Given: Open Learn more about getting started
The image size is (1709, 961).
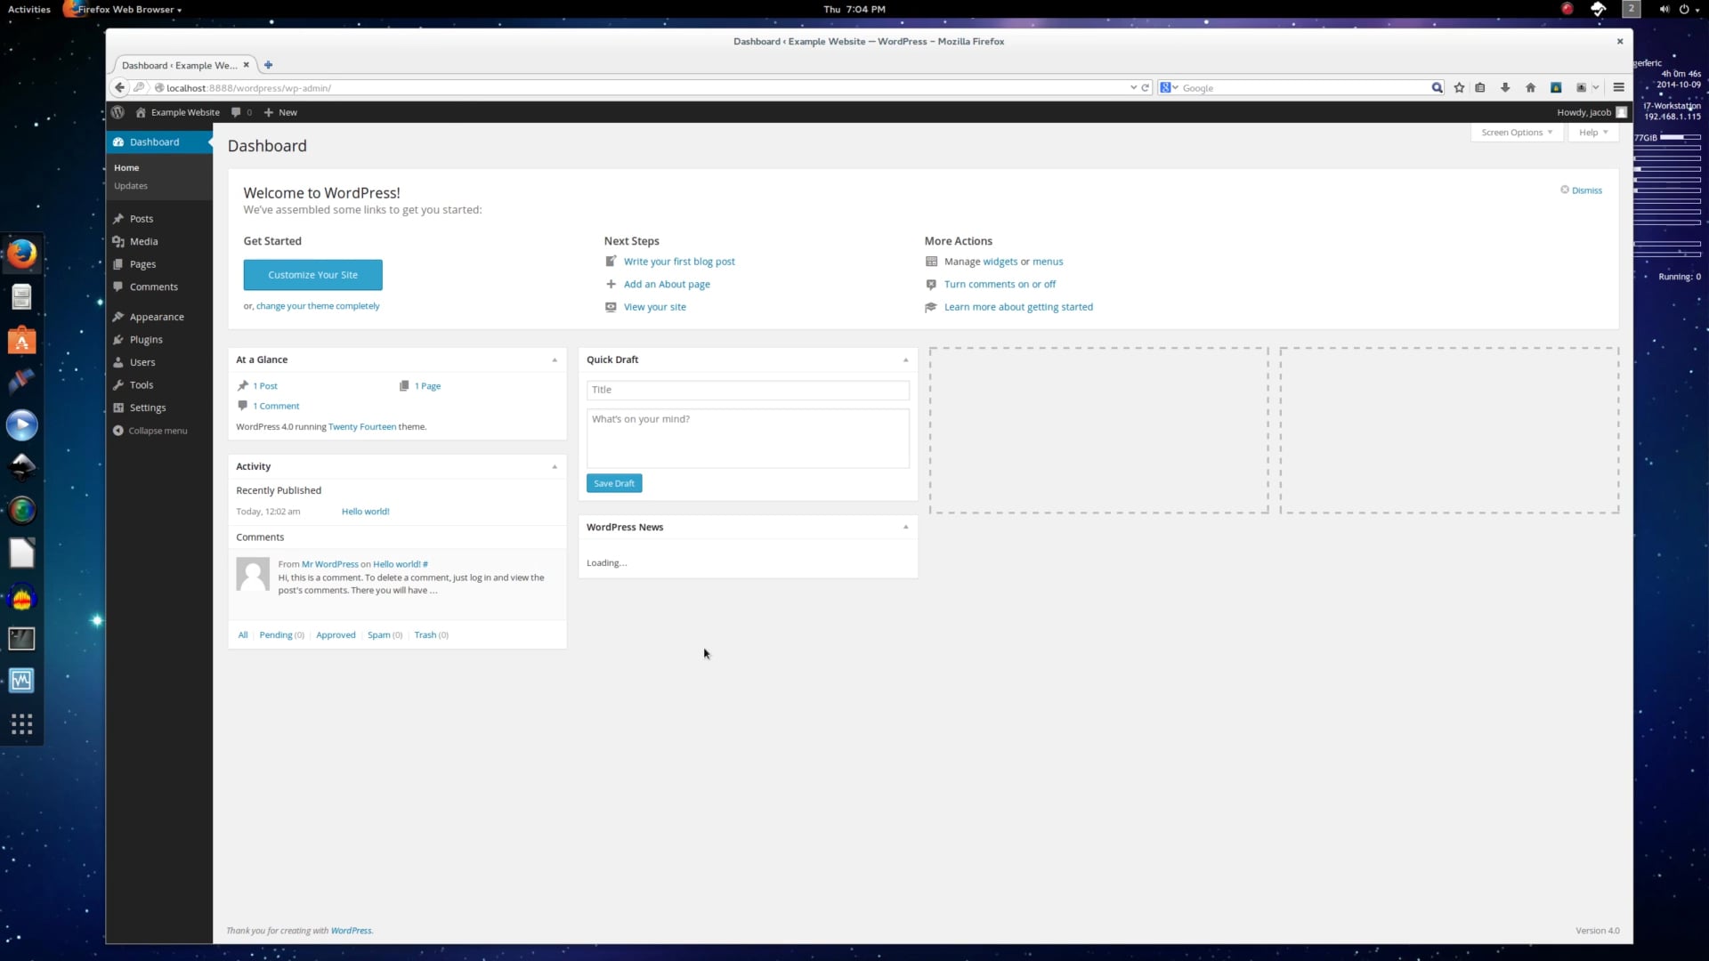Looking at the screenshot, I should pyautogui.click(x=1018, y=307).
